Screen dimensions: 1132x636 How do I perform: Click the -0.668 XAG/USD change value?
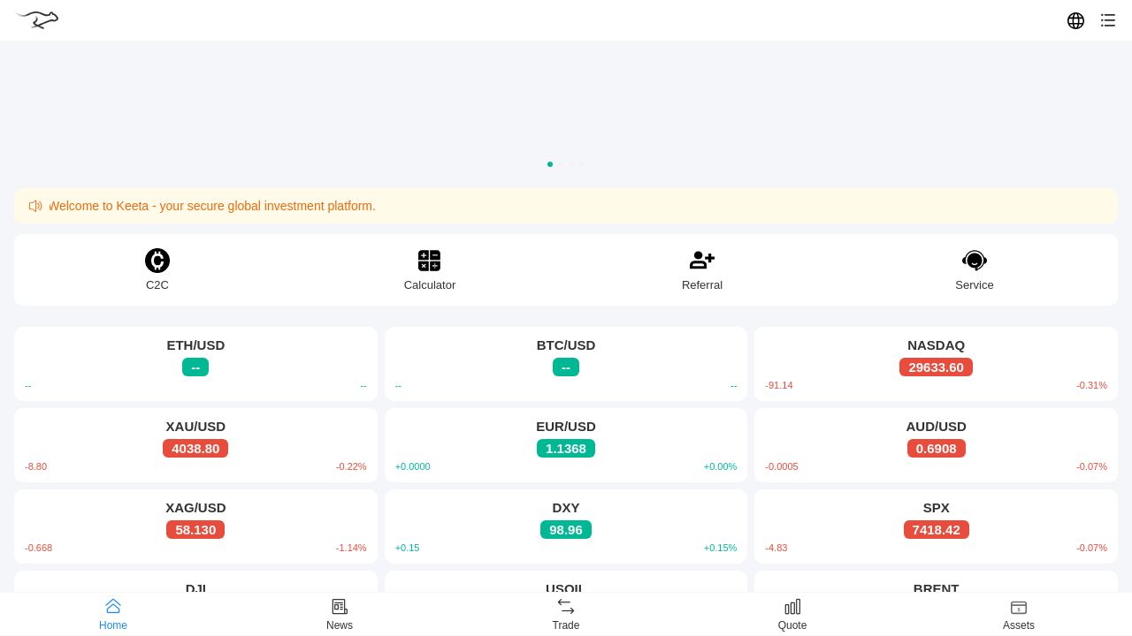[x=39, y=548]
